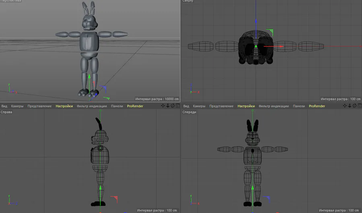This screenshot has width=362, height=213.
Task: Open the Настройки menu of the Справа view
Action: tap(64, 106)
